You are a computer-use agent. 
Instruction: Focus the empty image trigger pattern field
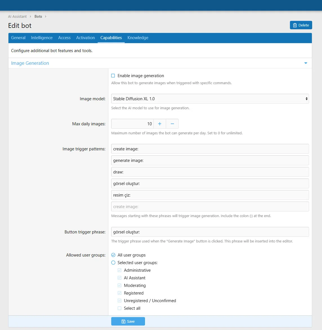click(210, 207)
